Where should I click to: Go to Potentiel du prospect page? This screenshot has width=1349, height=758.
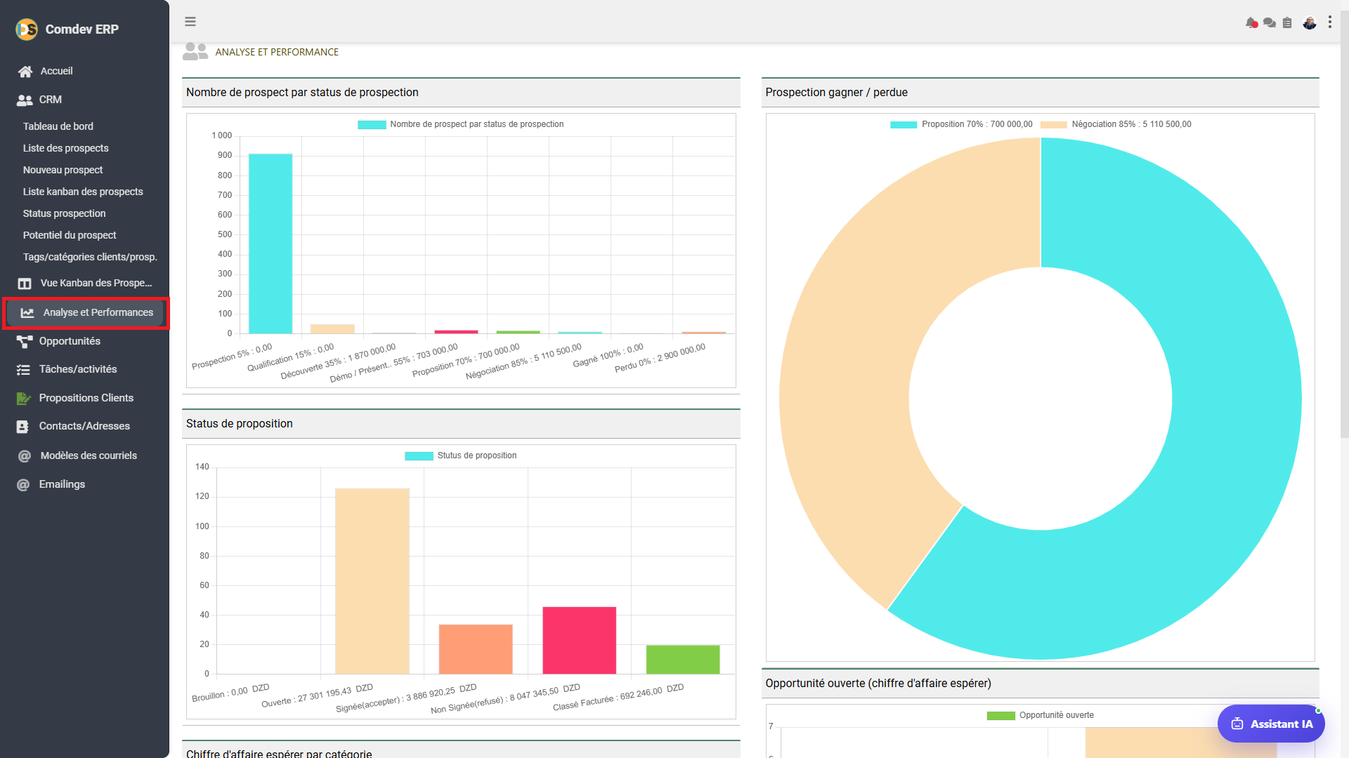click(70, 235)
